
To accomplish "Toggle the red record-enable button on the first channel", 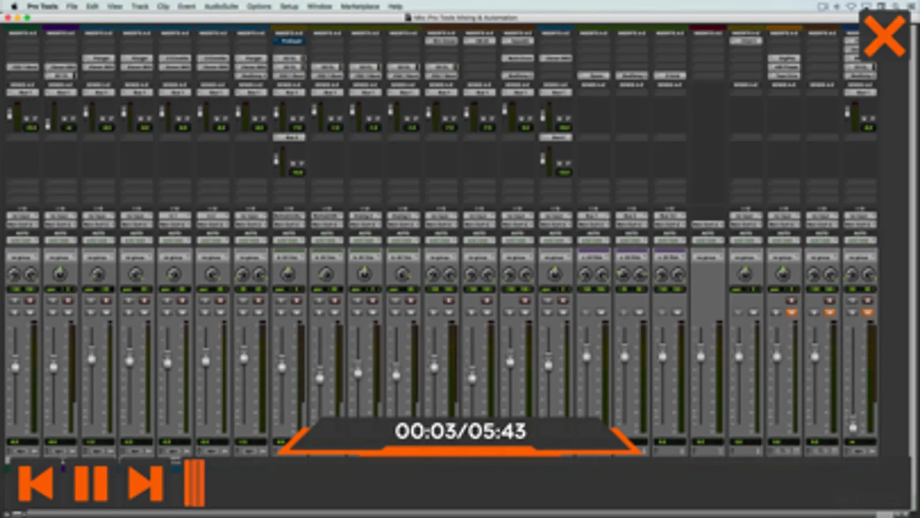I will [x=30, y=300].
